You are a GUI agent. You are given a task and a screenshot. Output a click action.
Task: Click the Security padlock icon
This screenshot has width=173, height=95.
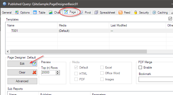pyautogui.click(x=136, y=12)
